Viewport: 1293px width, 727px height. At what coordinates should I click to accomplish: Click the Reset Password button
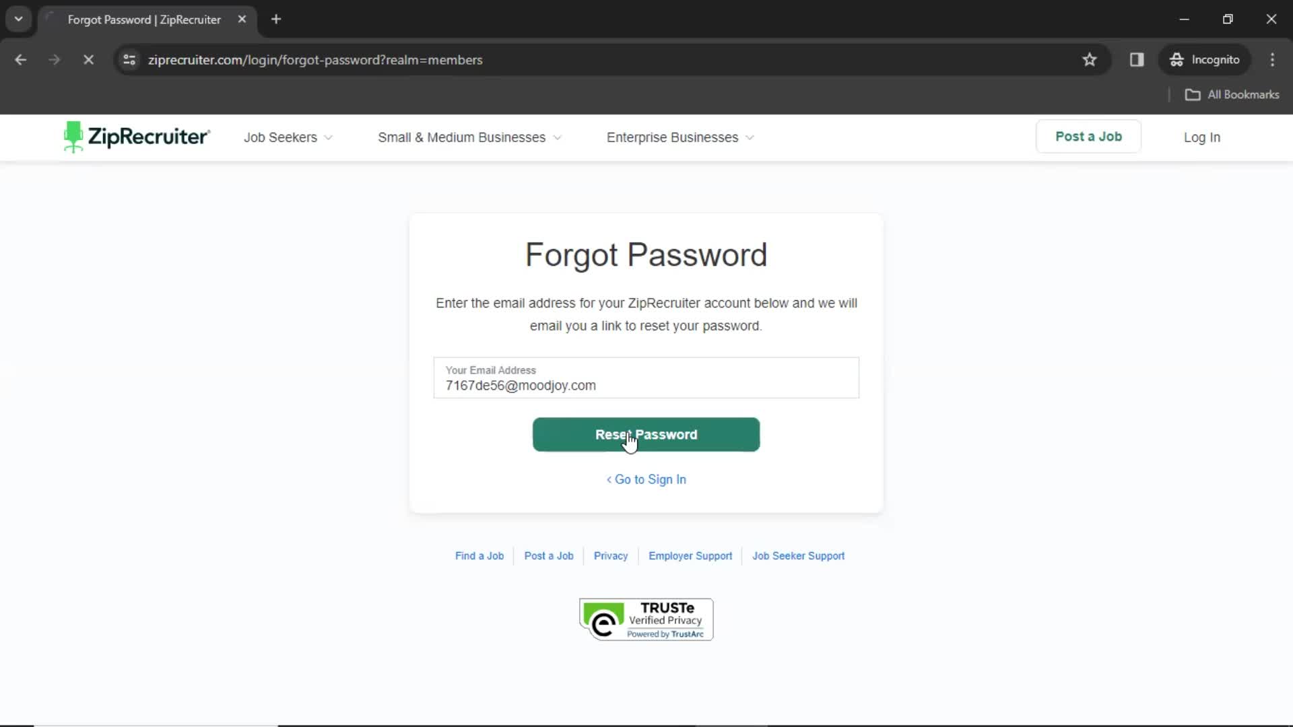click(x=646, y=434)
